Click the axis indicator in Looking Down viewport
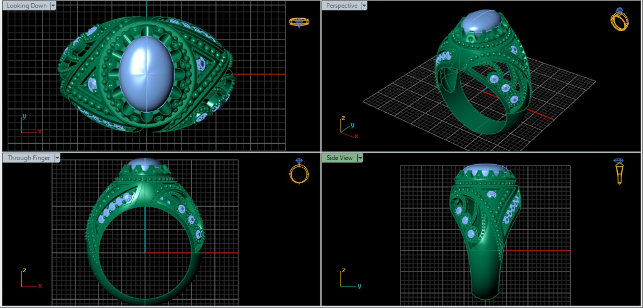The image size is (643, 308). click(x=30, y=123)
